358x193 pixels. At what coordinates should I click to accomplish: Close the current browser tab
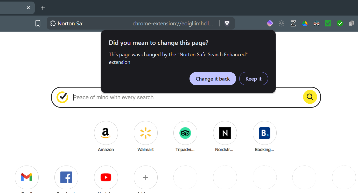[29, 8]
